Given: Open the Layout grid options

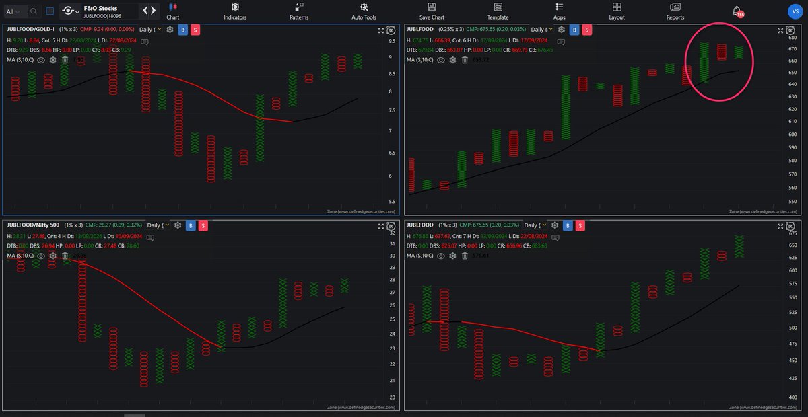Looking at the screenshot, I should (x=617, y=11).
